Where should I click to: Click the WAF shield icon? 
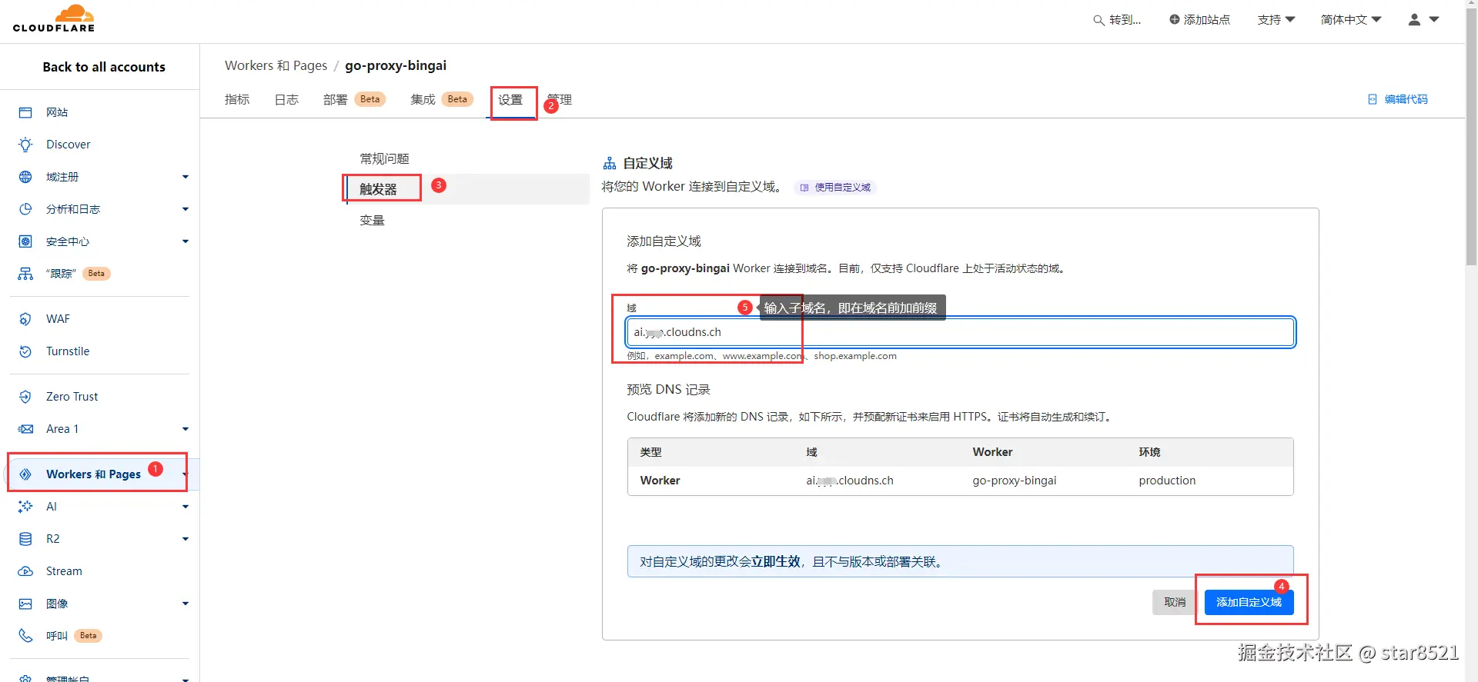(x=25, y=319)
